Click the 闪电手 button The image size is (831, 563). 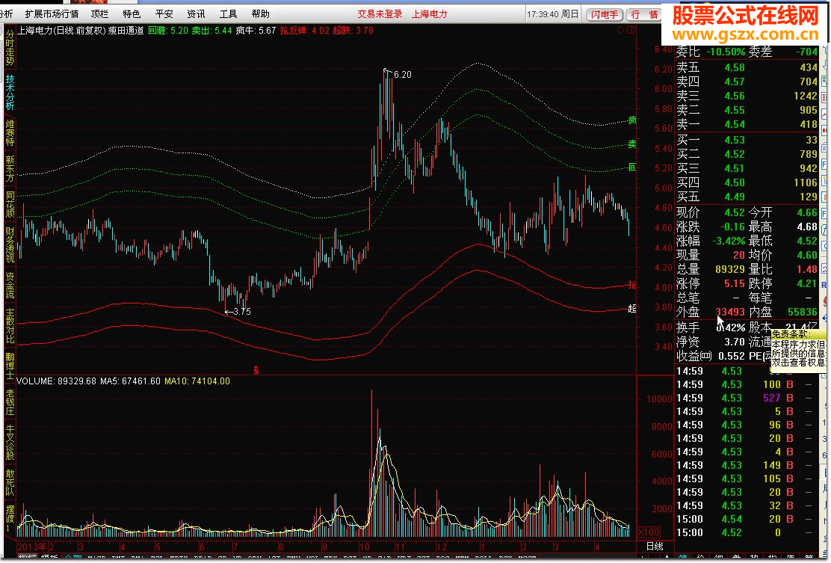(x=605, y=14)
